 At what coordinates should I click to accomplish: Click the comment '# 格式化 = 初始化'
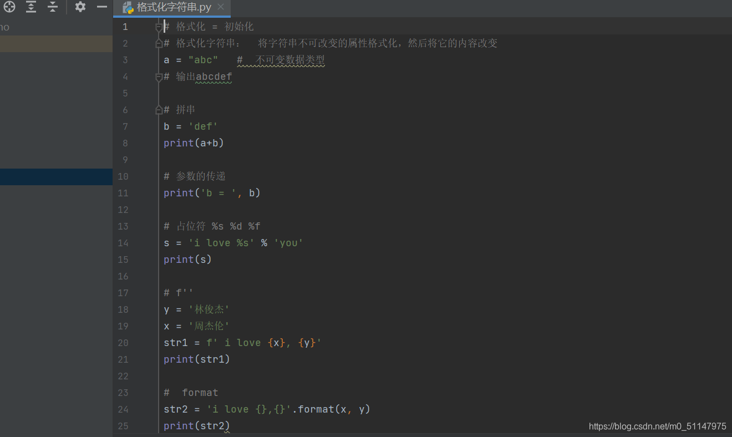[209, 27]
